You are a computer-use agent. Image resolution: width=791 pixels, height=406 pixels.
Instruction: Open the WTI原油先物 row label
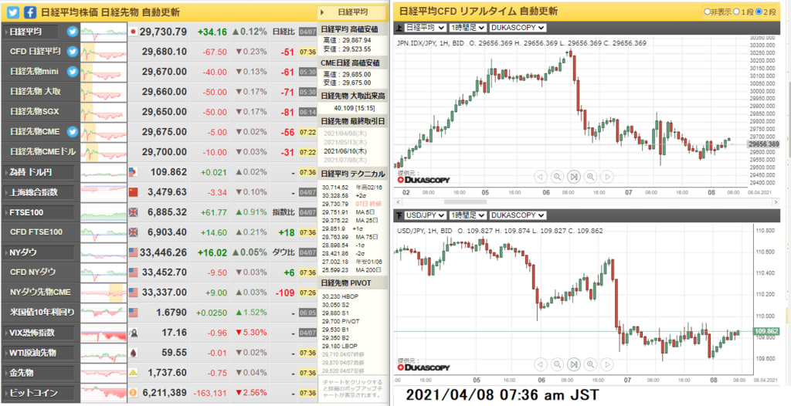(x=39, y=353)
